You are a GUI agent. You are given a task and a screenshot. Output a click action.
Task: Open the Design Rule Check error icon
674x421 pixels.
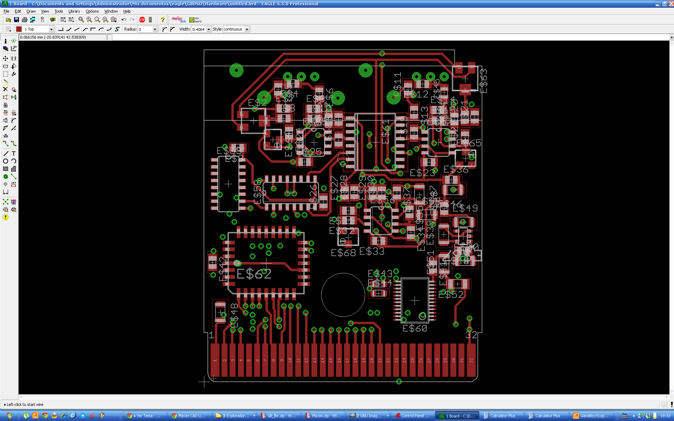6,217
